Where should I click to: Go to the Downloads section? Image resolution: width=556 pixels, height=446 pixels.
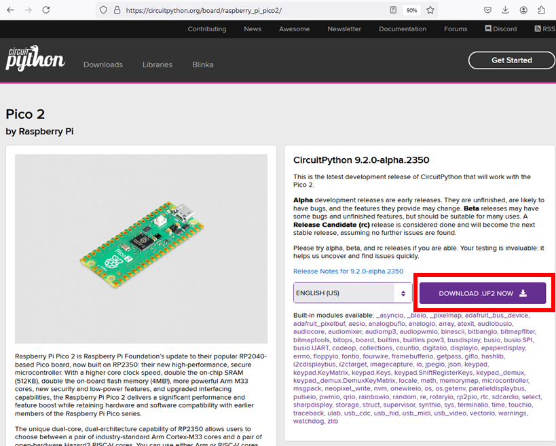pyautogui.click(x=103, y=64)
